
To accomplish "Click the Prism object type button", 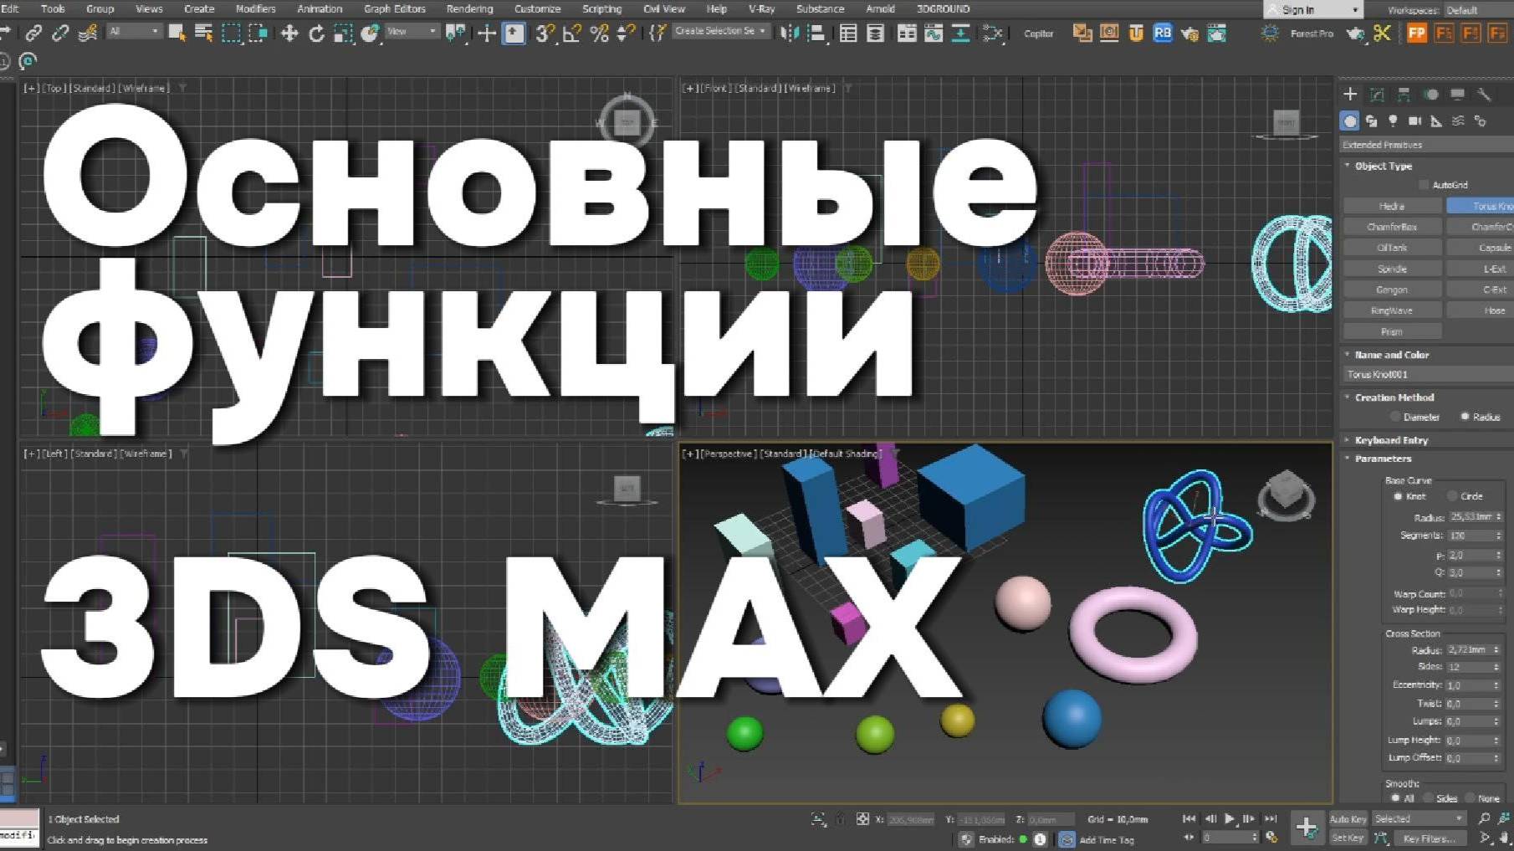I will point(1392,331).
